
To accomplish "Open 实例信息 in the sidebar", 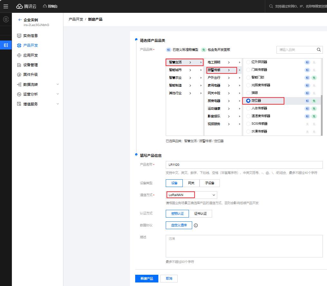I will (x=31, y=36).
